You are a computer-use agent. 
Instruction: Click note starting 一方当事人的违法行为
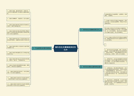[116, 22]
